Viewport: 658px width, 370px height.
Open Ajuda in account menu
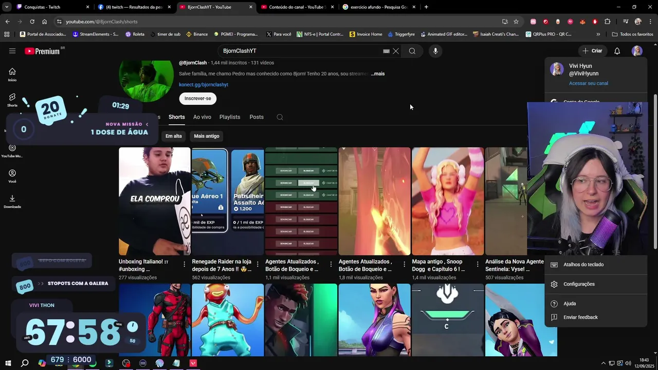(596, 304)
